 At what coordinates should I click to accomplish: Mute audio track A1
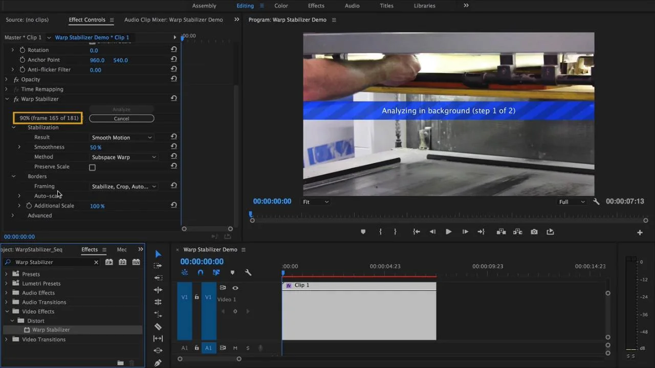pyautogui.click(x=235, y=348)
